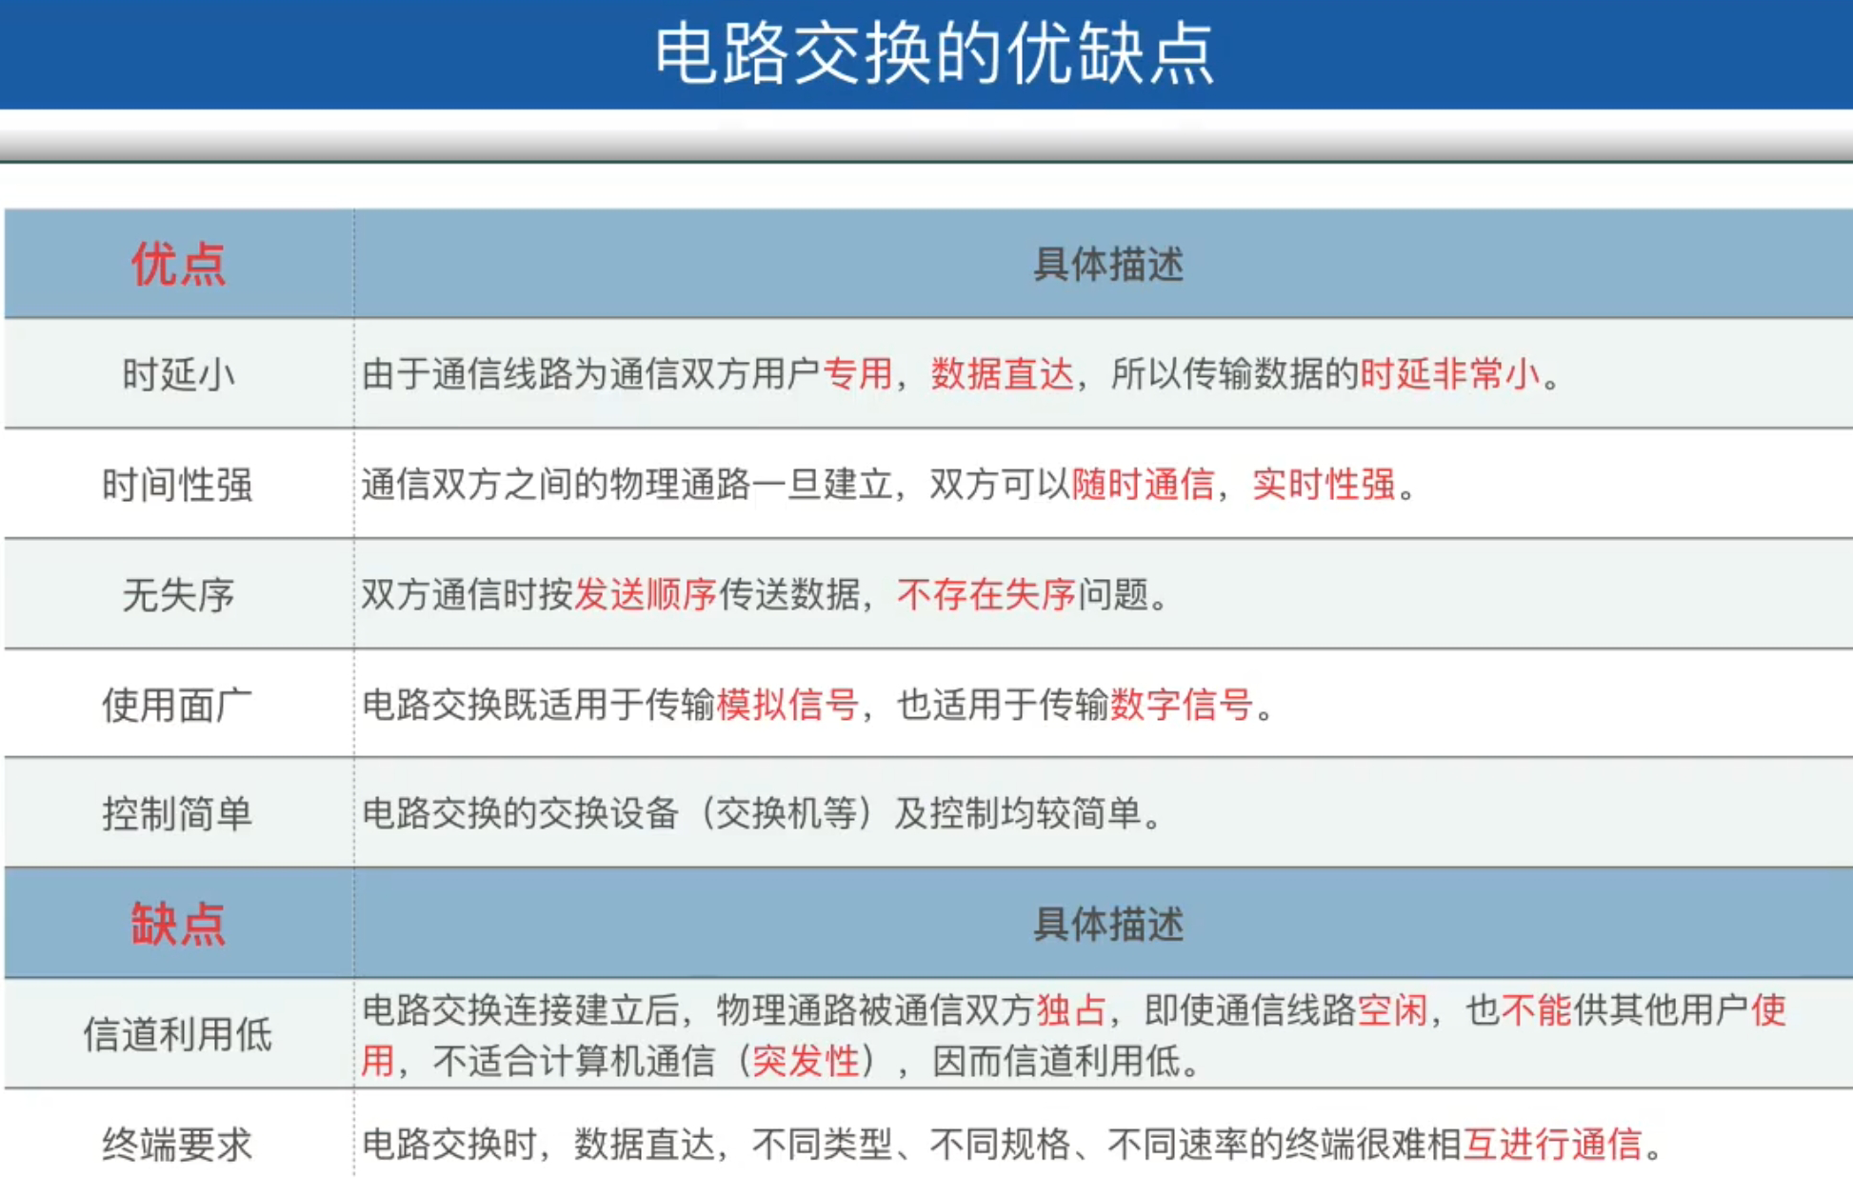Click the second 具体描述 column header
This screenshot has width=1853, height=1178.
[1107, 924]
